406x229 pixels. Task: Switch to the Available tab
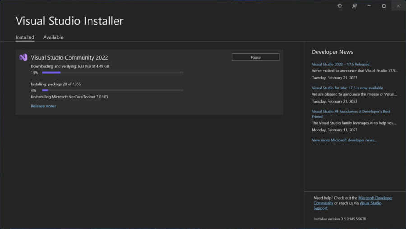pyautogui.click(x=53, y=37)
